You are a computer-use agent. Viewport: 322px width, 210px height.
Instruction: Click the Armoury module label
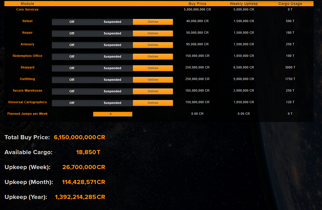point(27,44)
